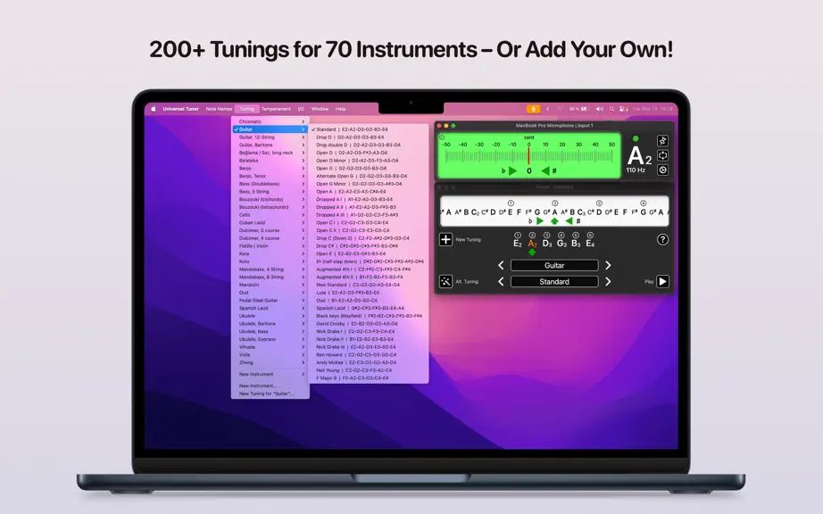This screenshot has width=823, height=514.
Task: Click the green sharp arrow in the cent meter
Action: pos(545,170)
